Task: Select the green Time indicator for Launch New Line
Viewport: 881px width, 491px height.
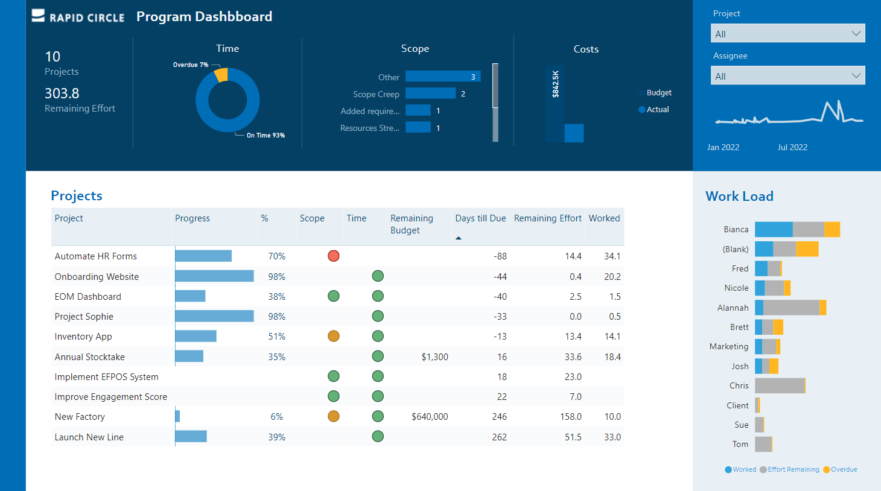Action: point(378,436)
